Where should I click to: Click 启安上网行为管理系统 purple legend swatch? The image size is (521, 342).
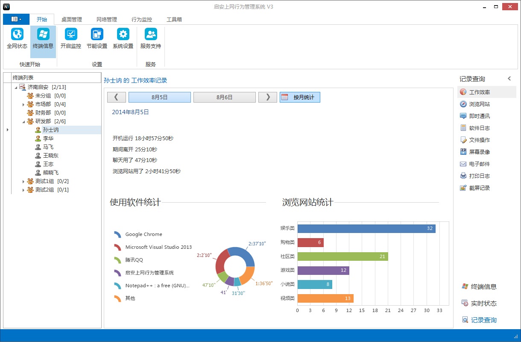click(117, 273)
